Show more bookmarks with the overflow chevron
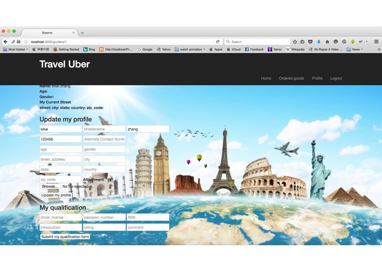This screenshot has height=271, width=382. 379,49
